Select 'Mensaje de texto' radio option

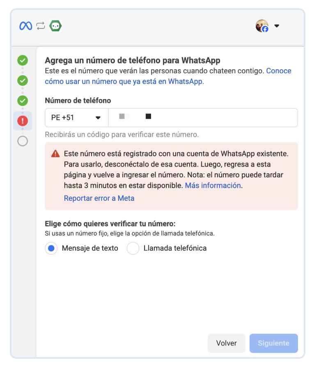(51, 248)
